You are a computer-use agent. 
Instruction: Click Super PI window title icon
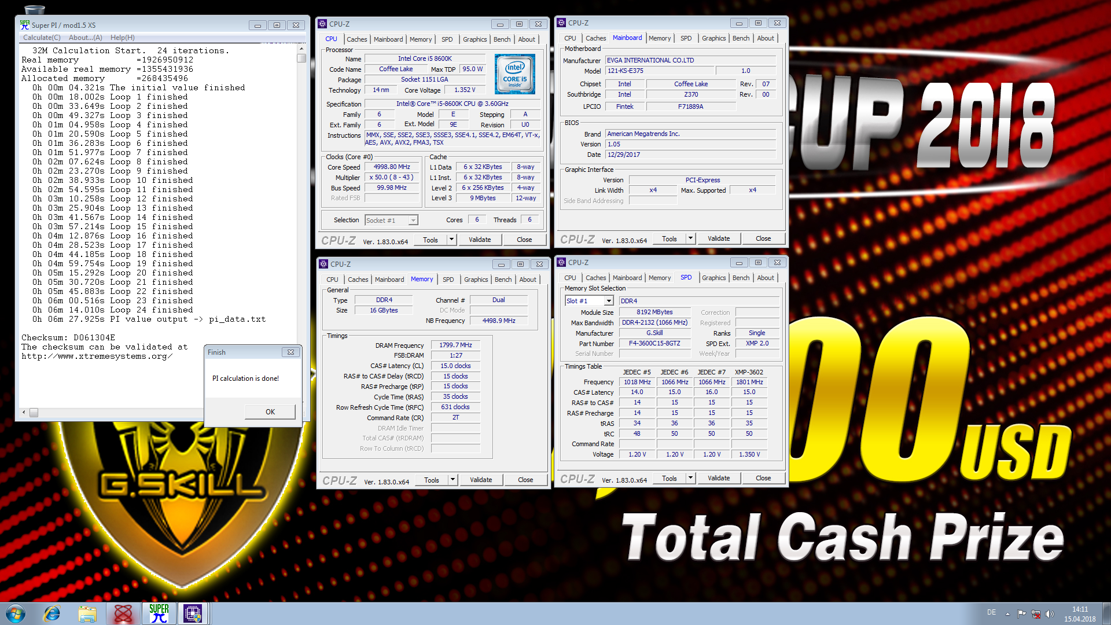pyautogui.click(x=24, y=25)
